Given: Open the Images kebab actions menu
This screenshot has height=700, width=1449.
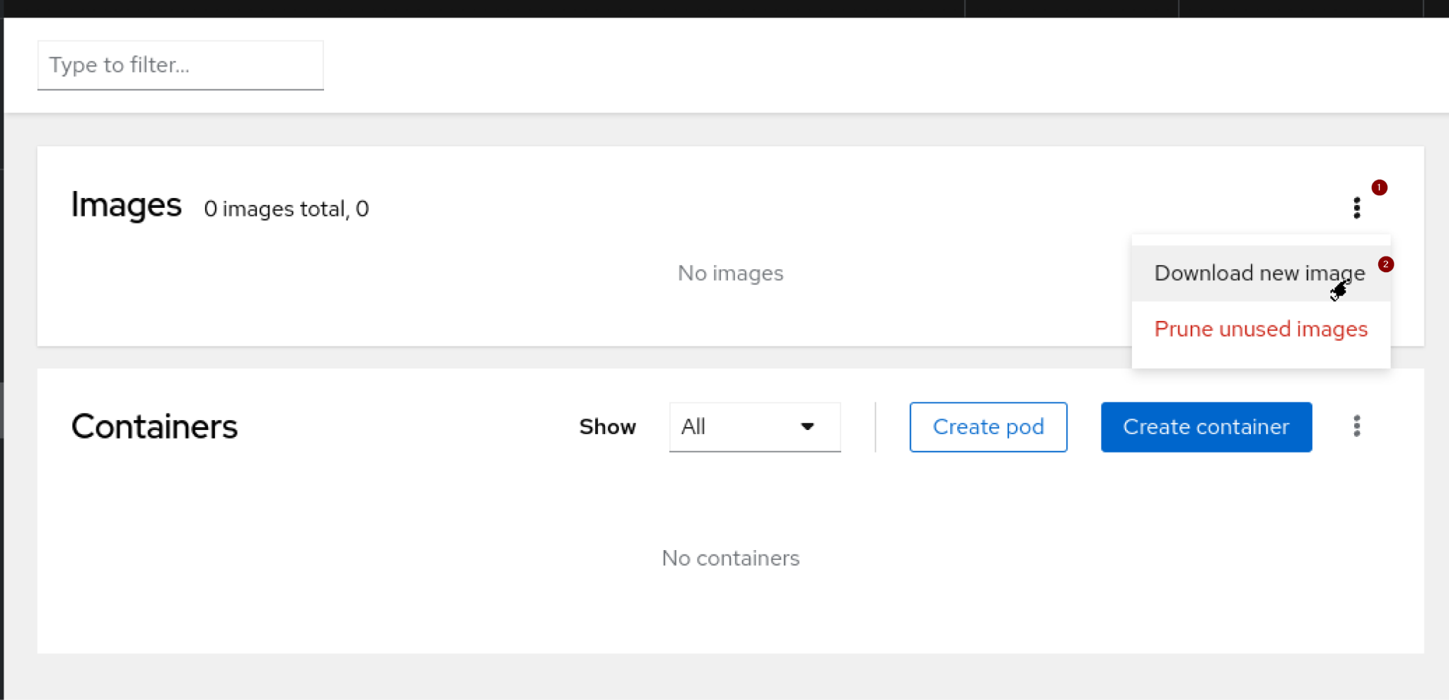Looking at the screenshot, I should (1356, 208).
